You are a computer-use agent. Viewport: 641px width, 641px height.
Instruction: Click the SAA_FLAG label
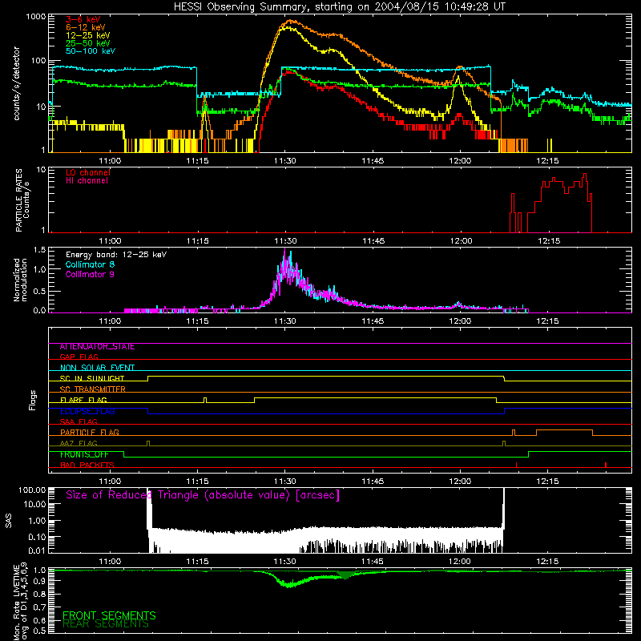pyautogui.click(x=79, y=421)
